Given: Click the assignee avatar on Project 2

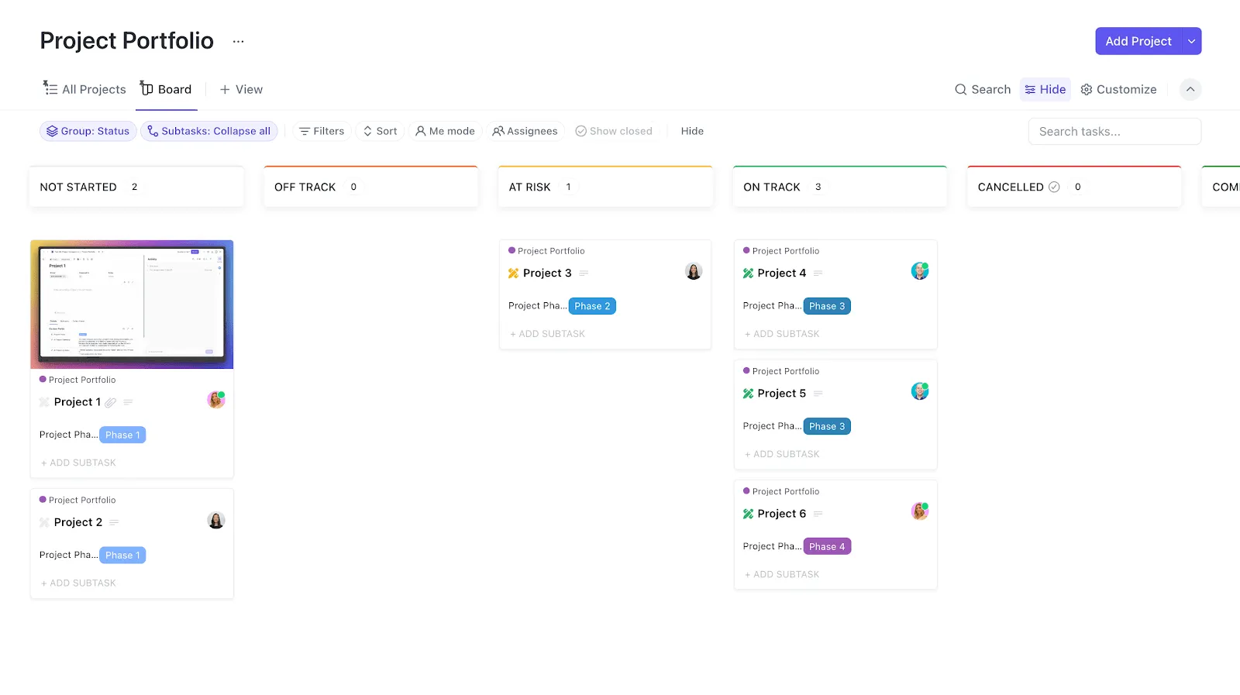Looking at the screenshot, I should pyautogui.click(x=216, y=521).
